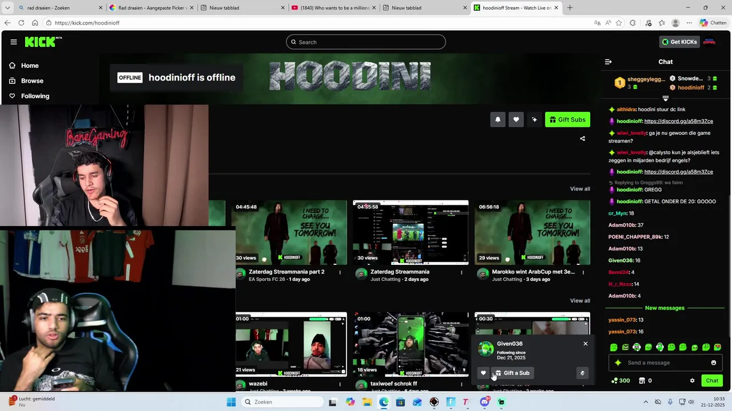Click the mute icon in Given036 card
This screenshot has width=732, height=411.
(x=582, y=373)
